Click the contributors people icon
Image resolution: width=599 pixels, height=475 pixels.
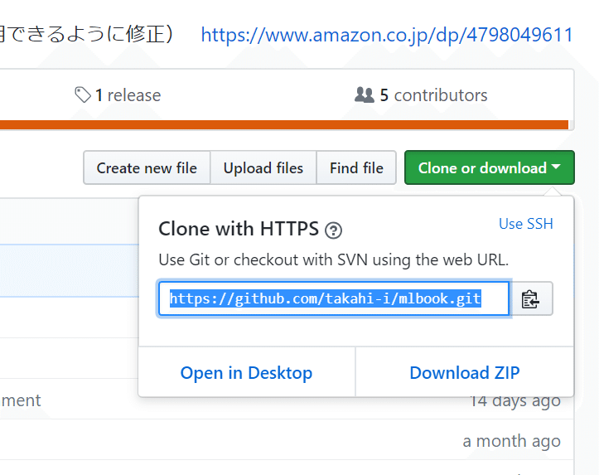click(365, 95)
